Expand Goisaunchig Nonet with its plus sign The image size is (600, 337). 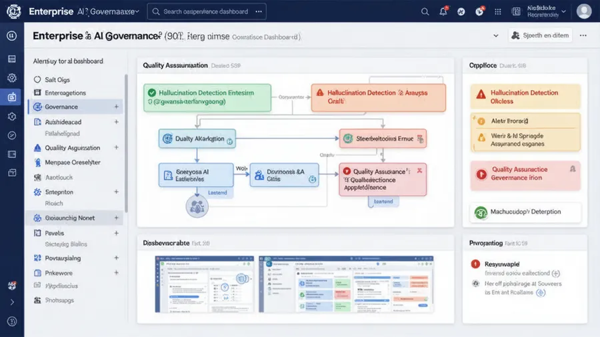pyautogui.click(x=116, y=218)
